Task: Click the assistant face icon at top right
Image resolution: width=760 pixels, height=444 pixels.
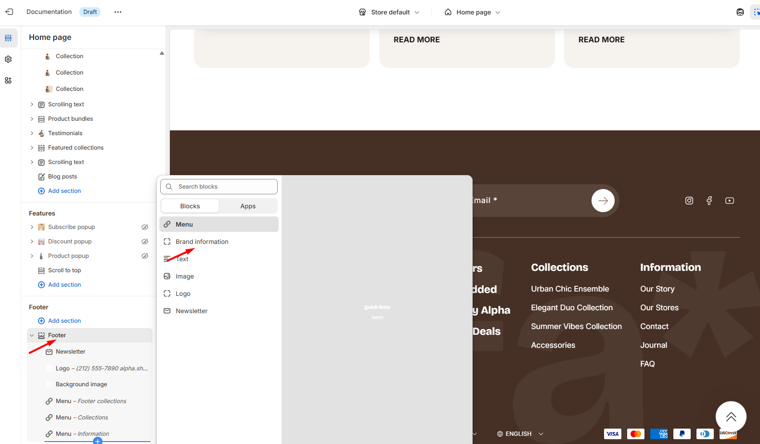Action: pyautogui.click(x=740, y=12)
